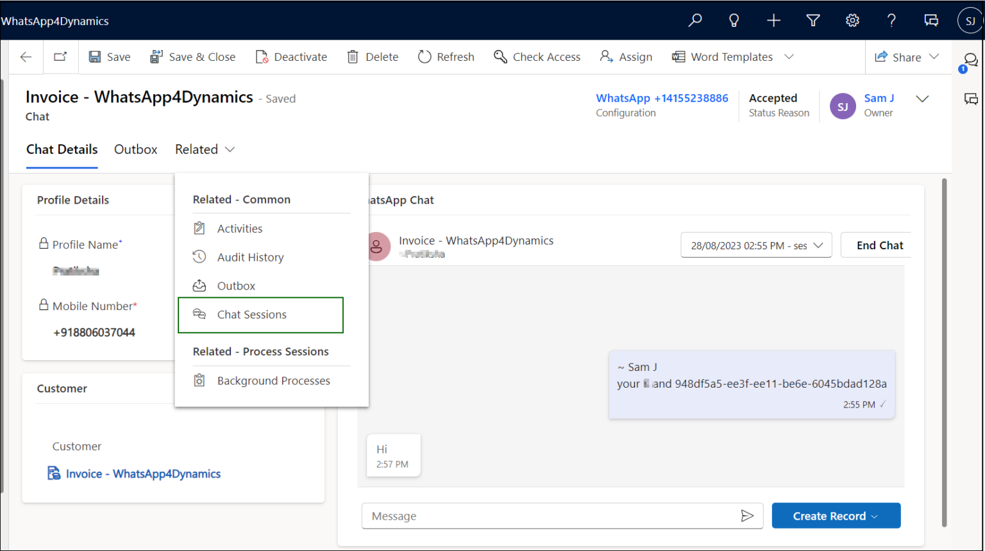This screenshot has width=985, height=551.
Task: Open the assistant lightbulb icon
Action: (734, 21)
